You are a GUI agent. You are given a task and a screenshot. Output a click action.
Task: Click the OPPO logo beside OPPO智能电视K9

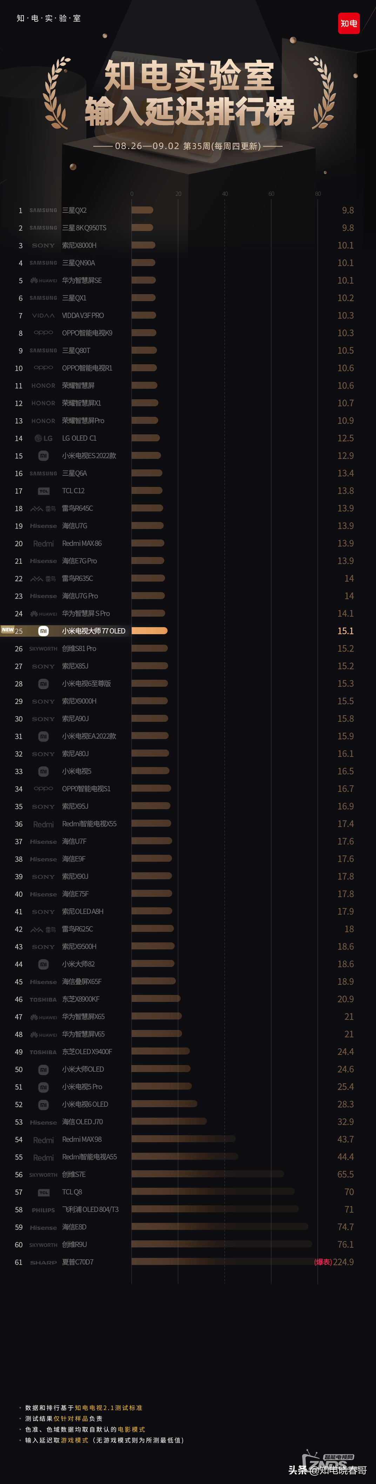(43, 333)
